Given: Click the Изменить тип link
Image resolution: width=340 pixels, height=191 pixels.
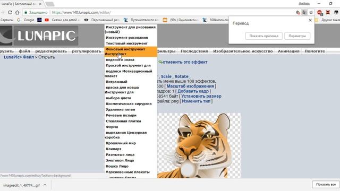Looking at the screenshot, I should click(x=196, y=101).
